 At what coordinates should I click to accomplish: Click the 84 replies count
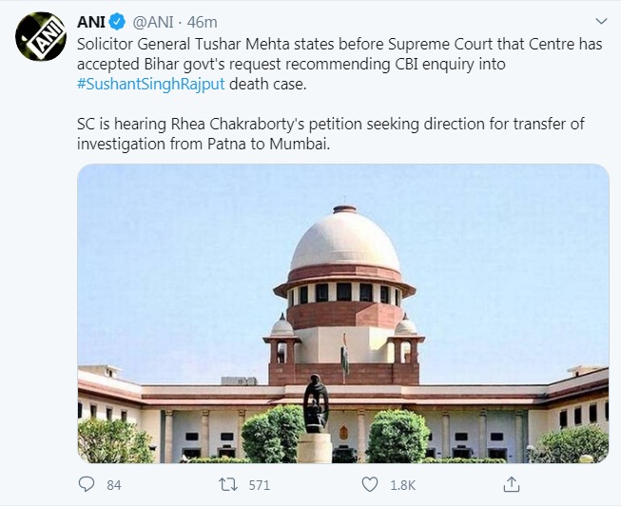click(113, 485)
